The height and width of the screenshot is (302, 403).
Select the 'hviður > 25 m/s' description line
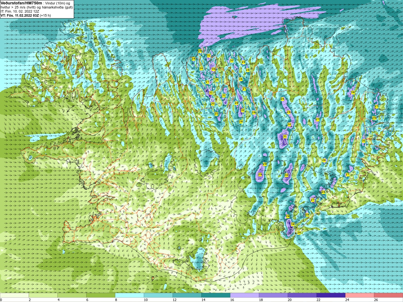coord(37,7)
